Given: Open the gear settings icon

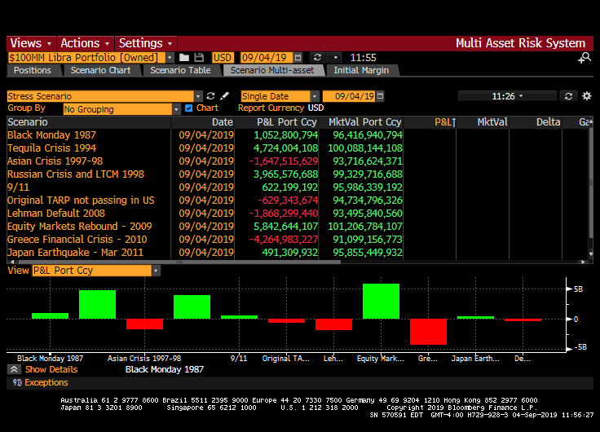Looking at the screenshot, I should (x=587, y=96).
